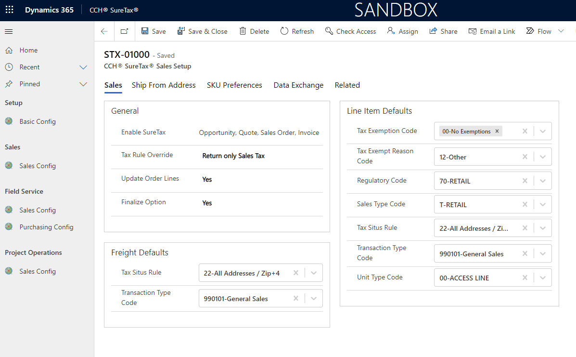Click Sales Config icon under Project Operations
576x357 pixels.
pos(9,271)
